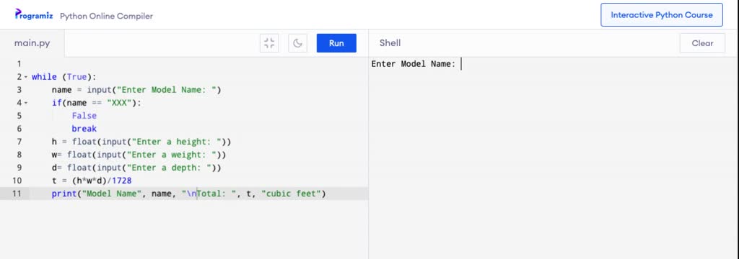Image resolution: width=739 pixels, height=259 pixels.
Task: Click line number 9 in the gutter
Action: click(x=19, y=168)
